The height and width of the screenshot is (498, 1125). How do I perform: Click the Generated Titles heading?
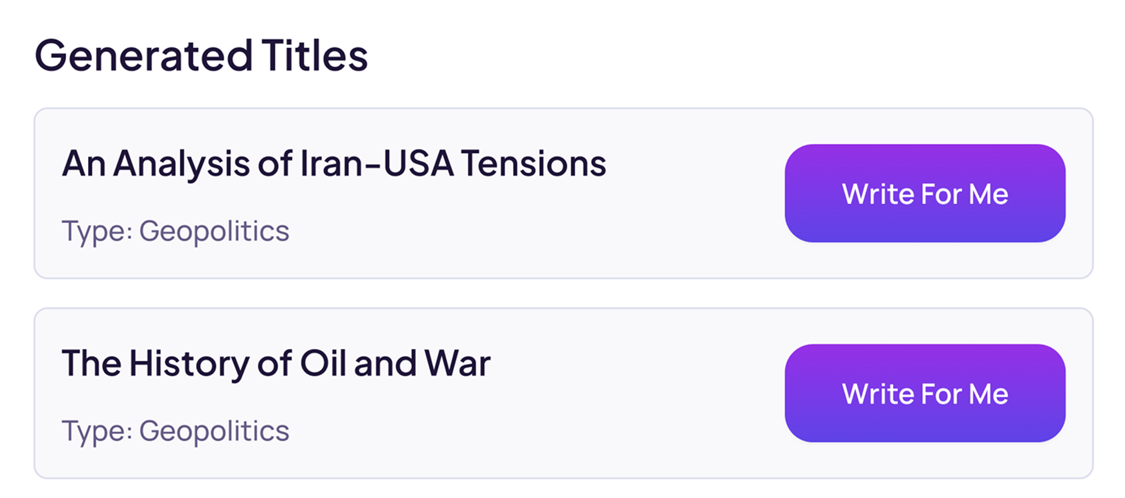pos(201,55)
